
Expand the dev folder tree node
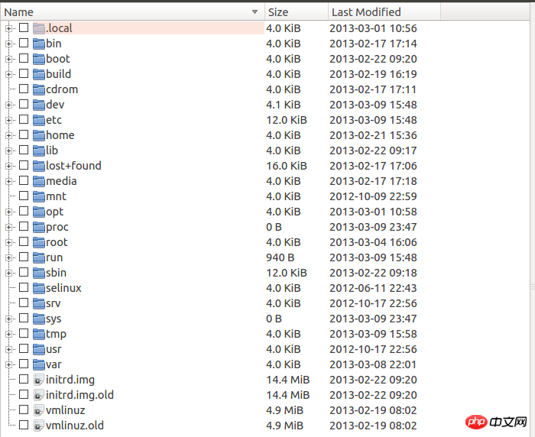pyautogui.click(x=8, y=105)
